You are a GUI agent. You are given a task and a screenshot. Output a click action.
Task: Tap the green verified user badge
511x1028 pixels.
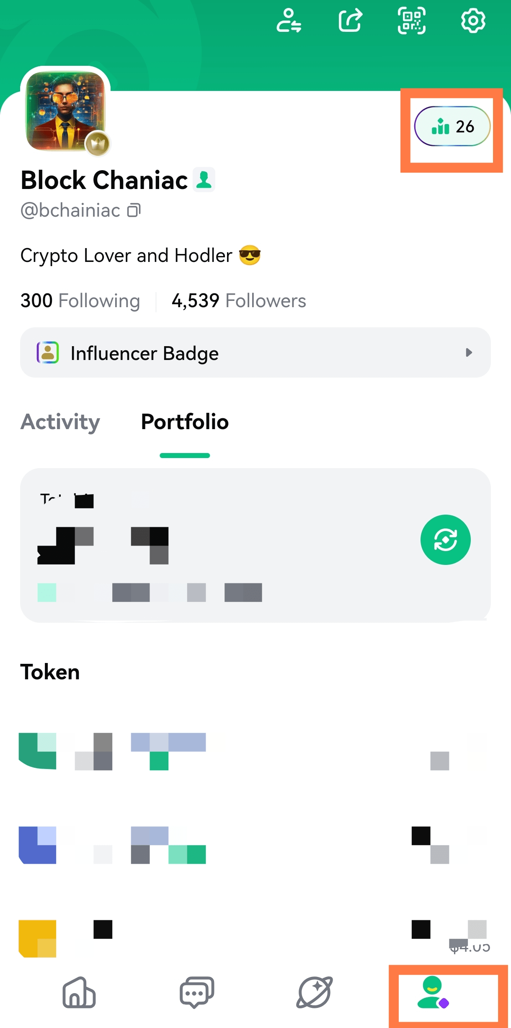(204, 180)
